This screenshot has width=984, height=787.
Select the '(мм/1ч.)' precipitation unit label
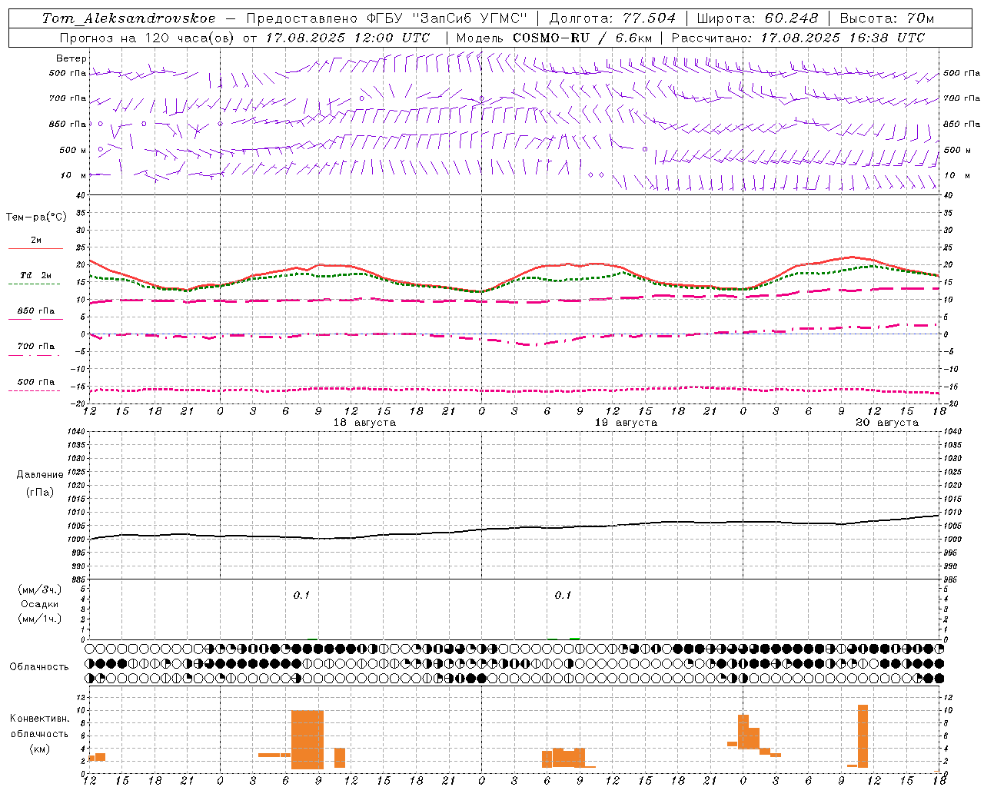pyautogui.click(x=40, y=619)
